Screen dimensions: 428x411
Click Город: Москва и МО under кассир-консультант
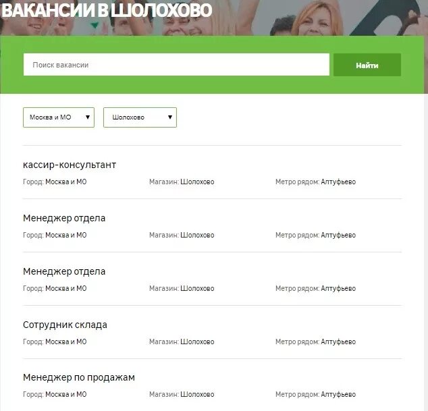pos(55,182)
